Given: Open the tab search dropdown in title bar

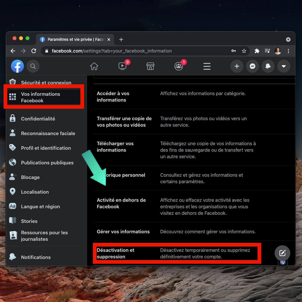Looking at the screenshot, I should (x=288, y=40).
